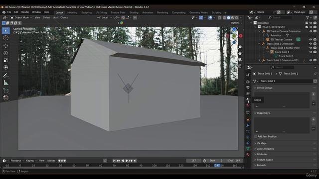Open the Output properties tab

[x=248, y=88]
